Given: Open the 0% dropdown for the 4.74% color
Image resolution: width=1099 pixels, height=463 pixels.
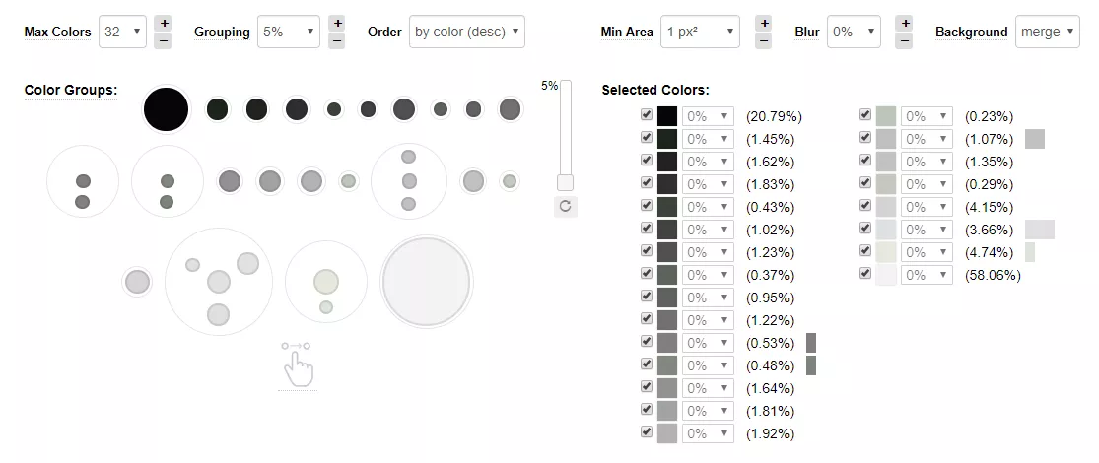Looking at the screenshot, I should pyautogui.click(x=927, y=252).
